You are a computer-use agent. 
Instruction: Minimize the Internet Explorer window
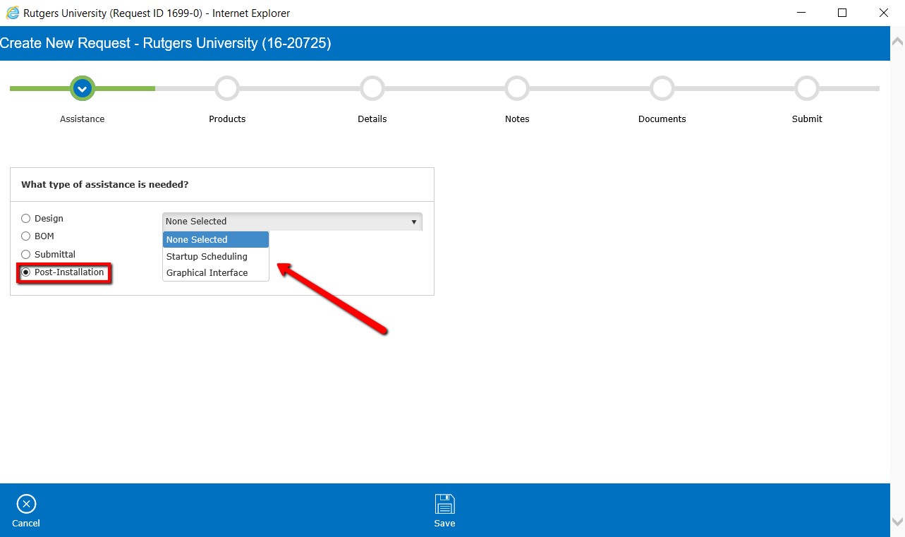[x=802, y=13]
